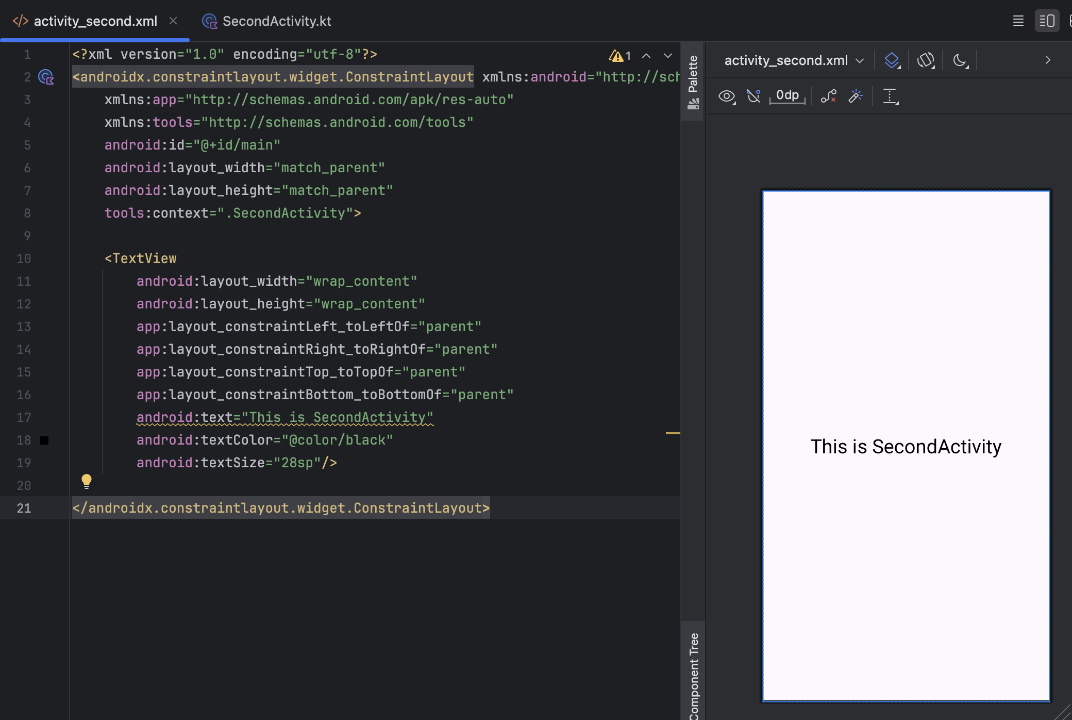Click the Infer Constraints magic wand
Viewport: 1072px width, 720px height.
pos(856,96)
